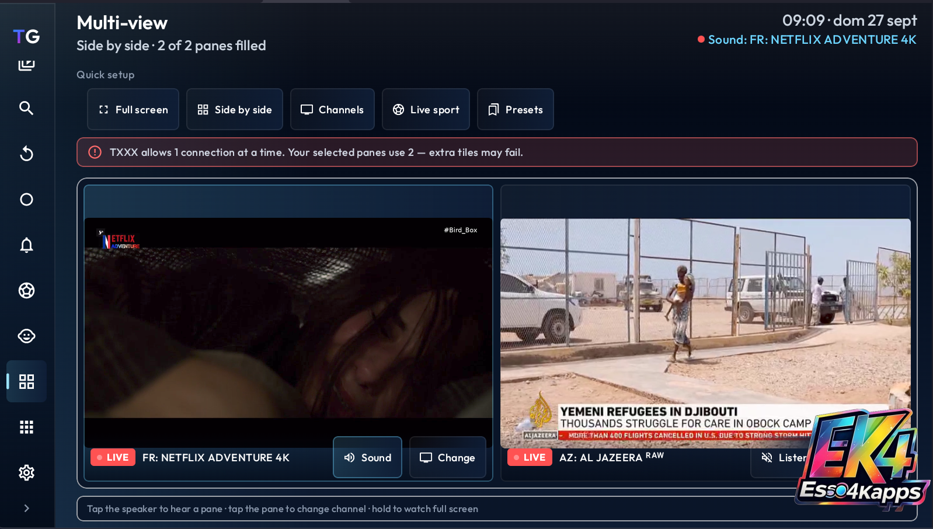
Task: Click the '09:09 · dom 27 sept' clock text
Action: (850, 20)
